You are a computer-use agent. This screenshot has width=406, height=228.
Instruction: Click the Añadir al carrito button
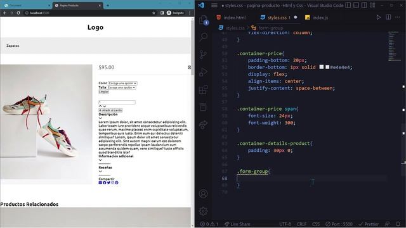click(x=110, y=110)
